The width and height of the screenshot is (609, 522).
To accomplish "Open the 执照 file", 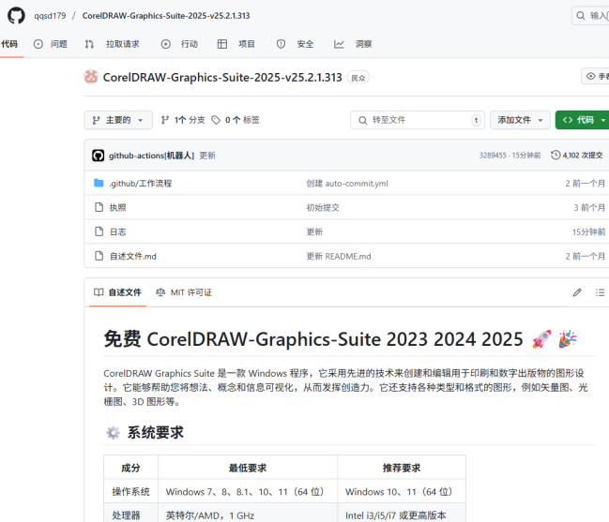I will click(117, 208).
